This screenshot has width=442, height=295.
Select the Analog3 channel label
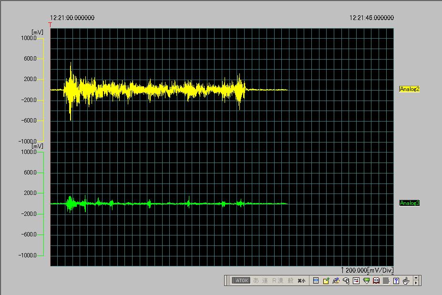click(x=410, y=203)
